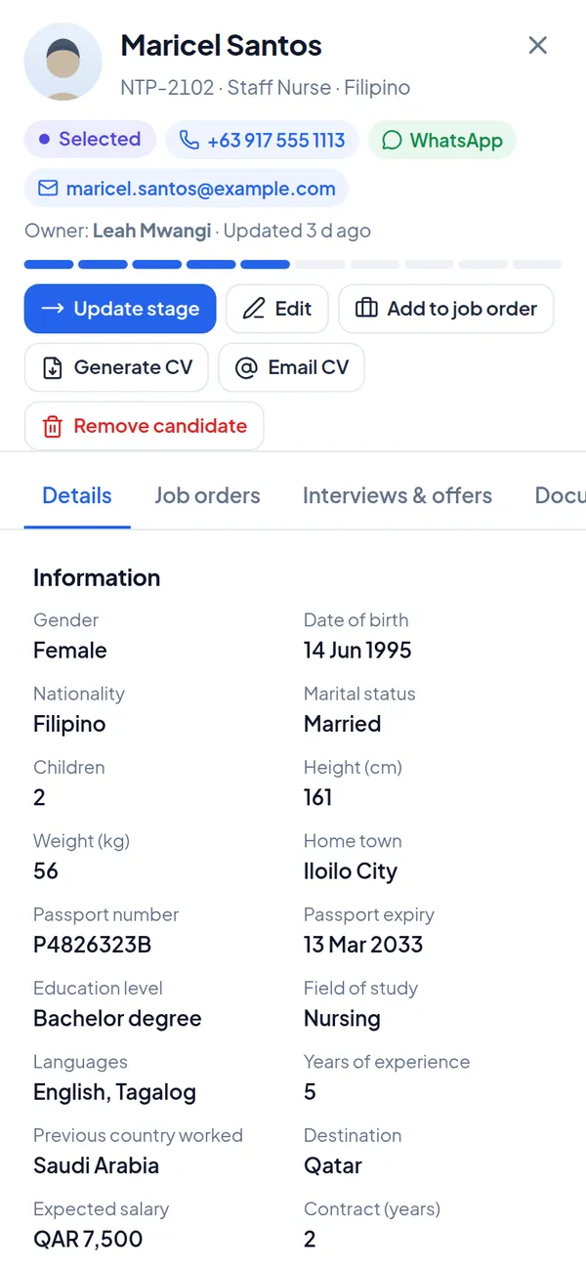586x1268 pixels.
Task: Select the passport number P4826323B
Action: coord(92,945)
